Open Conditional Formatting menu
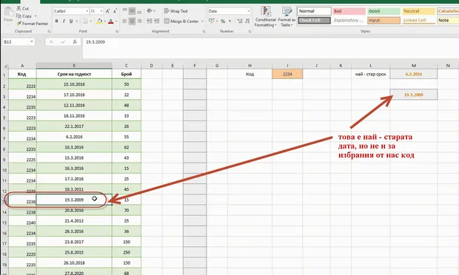This screenshot has height=275, width=459. tap(266, 17)
